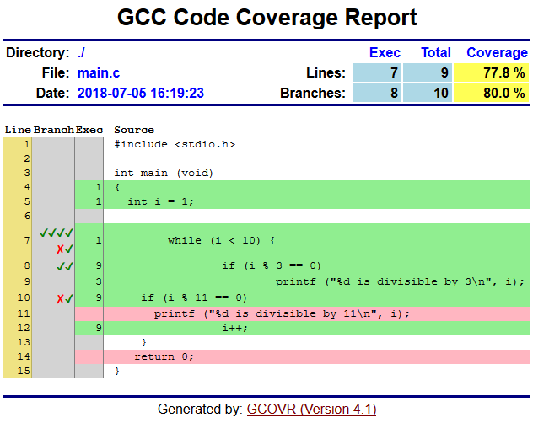
Task: Select the yellow 80.0 % branches coverage cell
Action: point(491,93)
